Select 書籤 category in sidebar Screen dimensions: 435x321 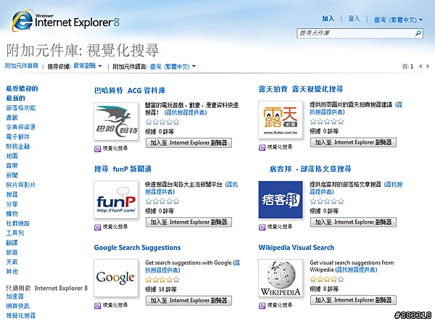tap(12, 117)
